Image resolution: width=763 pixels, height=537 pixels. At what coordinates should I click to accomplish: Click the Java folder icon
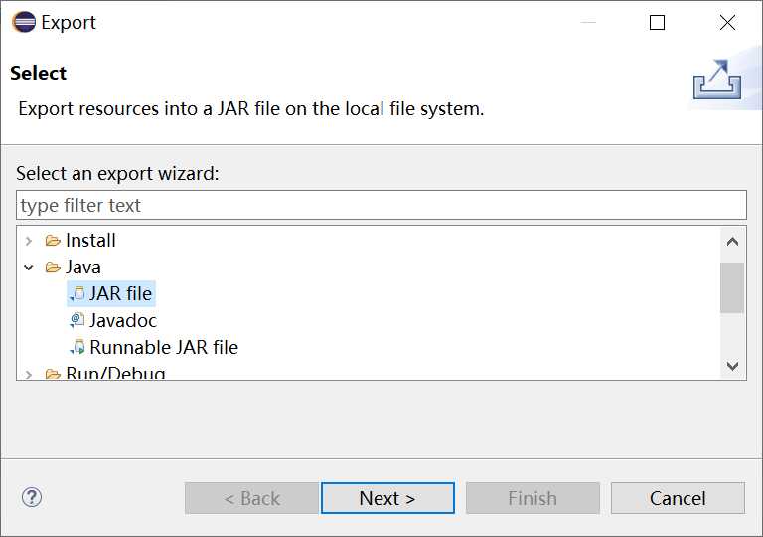click(53, 268)
